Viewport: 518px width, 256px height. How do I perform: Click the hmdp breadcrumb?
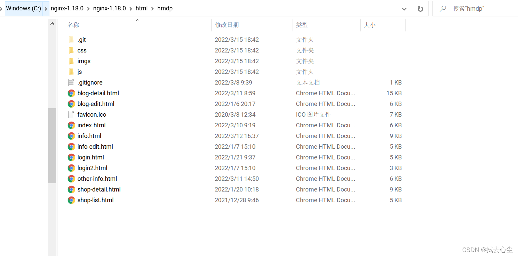[165, 9]
